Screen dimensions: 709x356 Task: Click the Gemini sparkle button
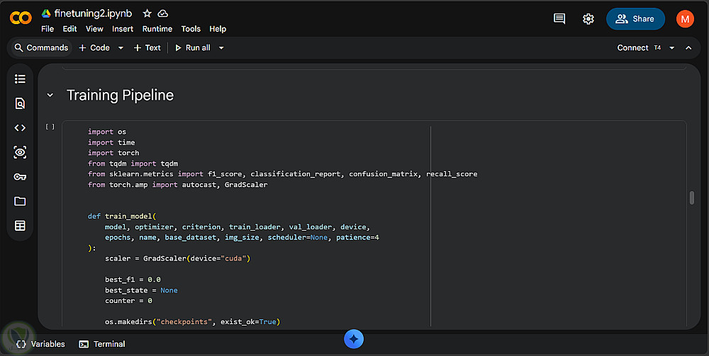point(354,339)
